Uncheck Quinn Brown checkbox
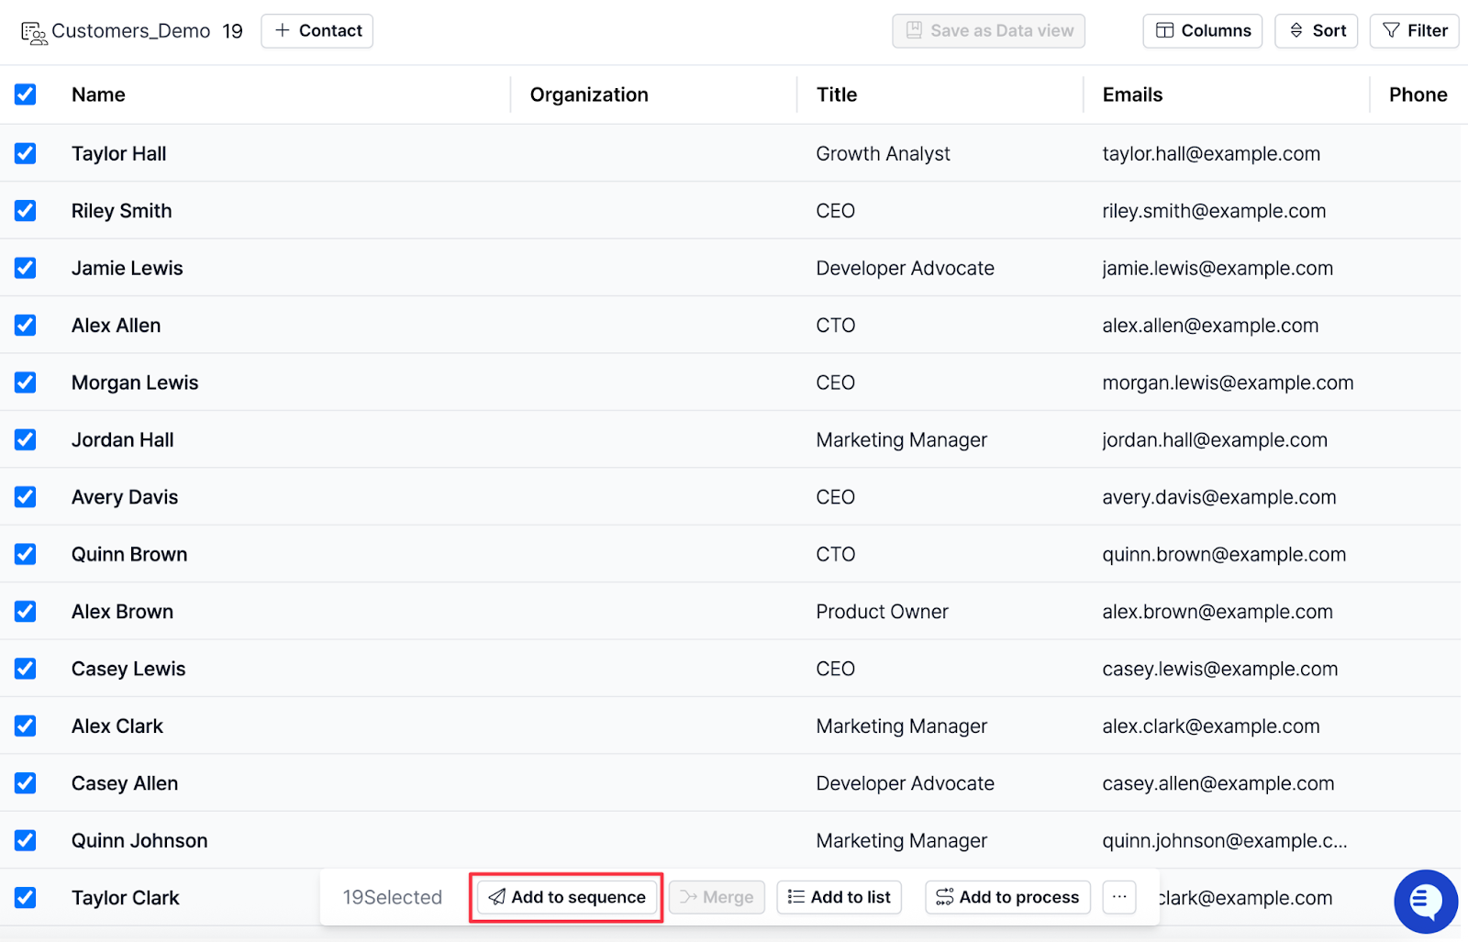Viewport: 1468px width, 942px height. point(26,554)
